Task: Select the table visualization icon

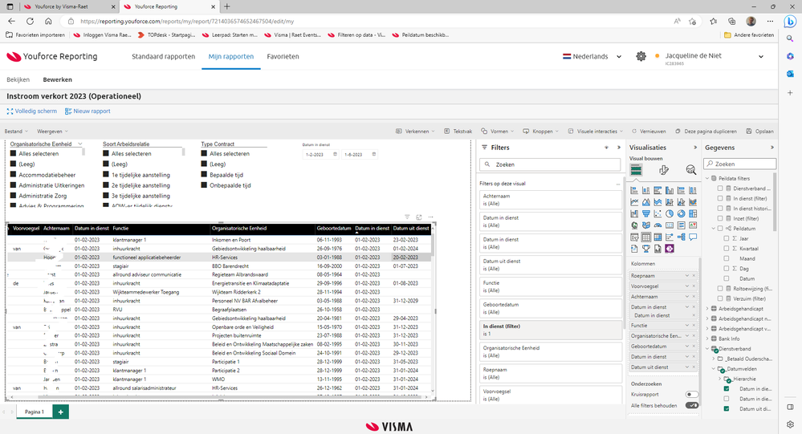Action: coord(646,237)
